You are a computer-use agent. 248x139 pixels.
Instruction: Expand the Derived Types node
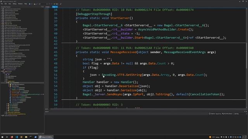click(9, 86)
